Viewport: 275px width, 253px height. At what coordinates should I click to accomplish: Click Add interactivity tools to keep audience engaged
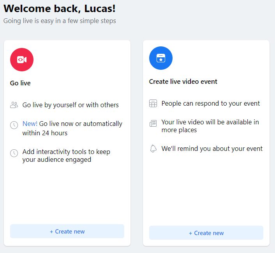click(x=66, y=156)
